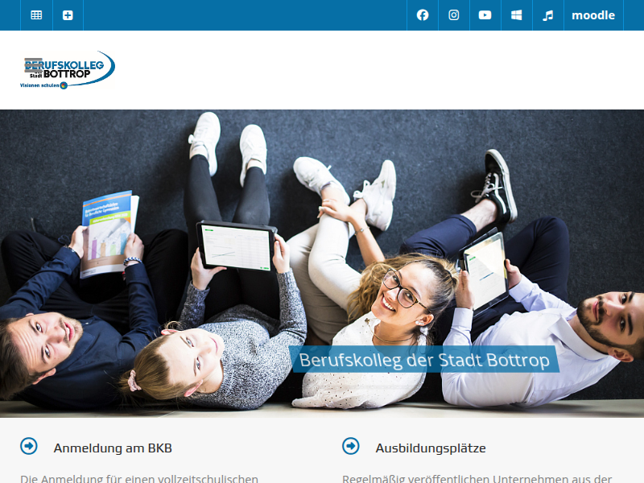Open the 'Ausbildungsplätze' heading

[431, 448]
